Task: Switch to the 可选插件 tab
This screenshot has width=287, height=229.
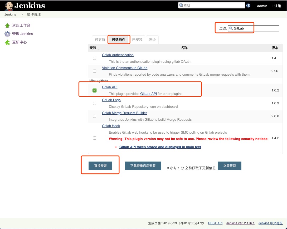Action: point(119,40)
